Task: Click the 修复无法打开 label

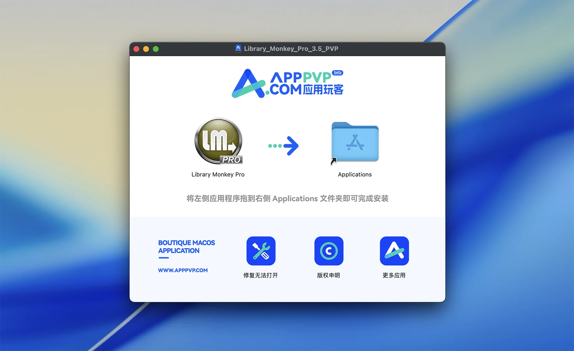Action: tap(261, 275)
